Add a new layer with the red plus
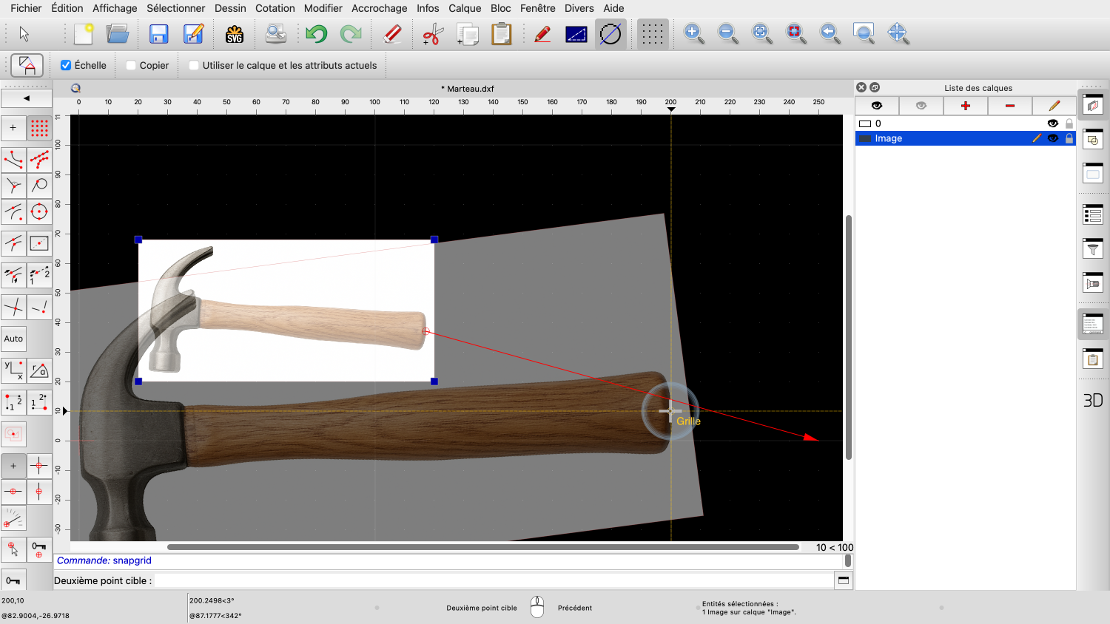1110x624 pixels. [965, 106]
